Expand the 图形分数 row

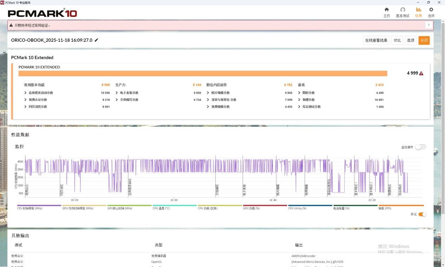point(300,93)
